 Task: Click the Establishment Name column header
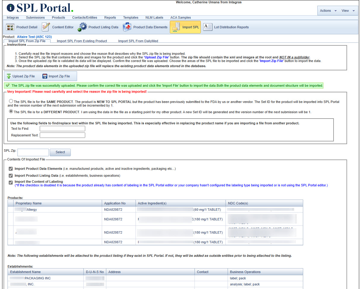(x=45, y=272)
